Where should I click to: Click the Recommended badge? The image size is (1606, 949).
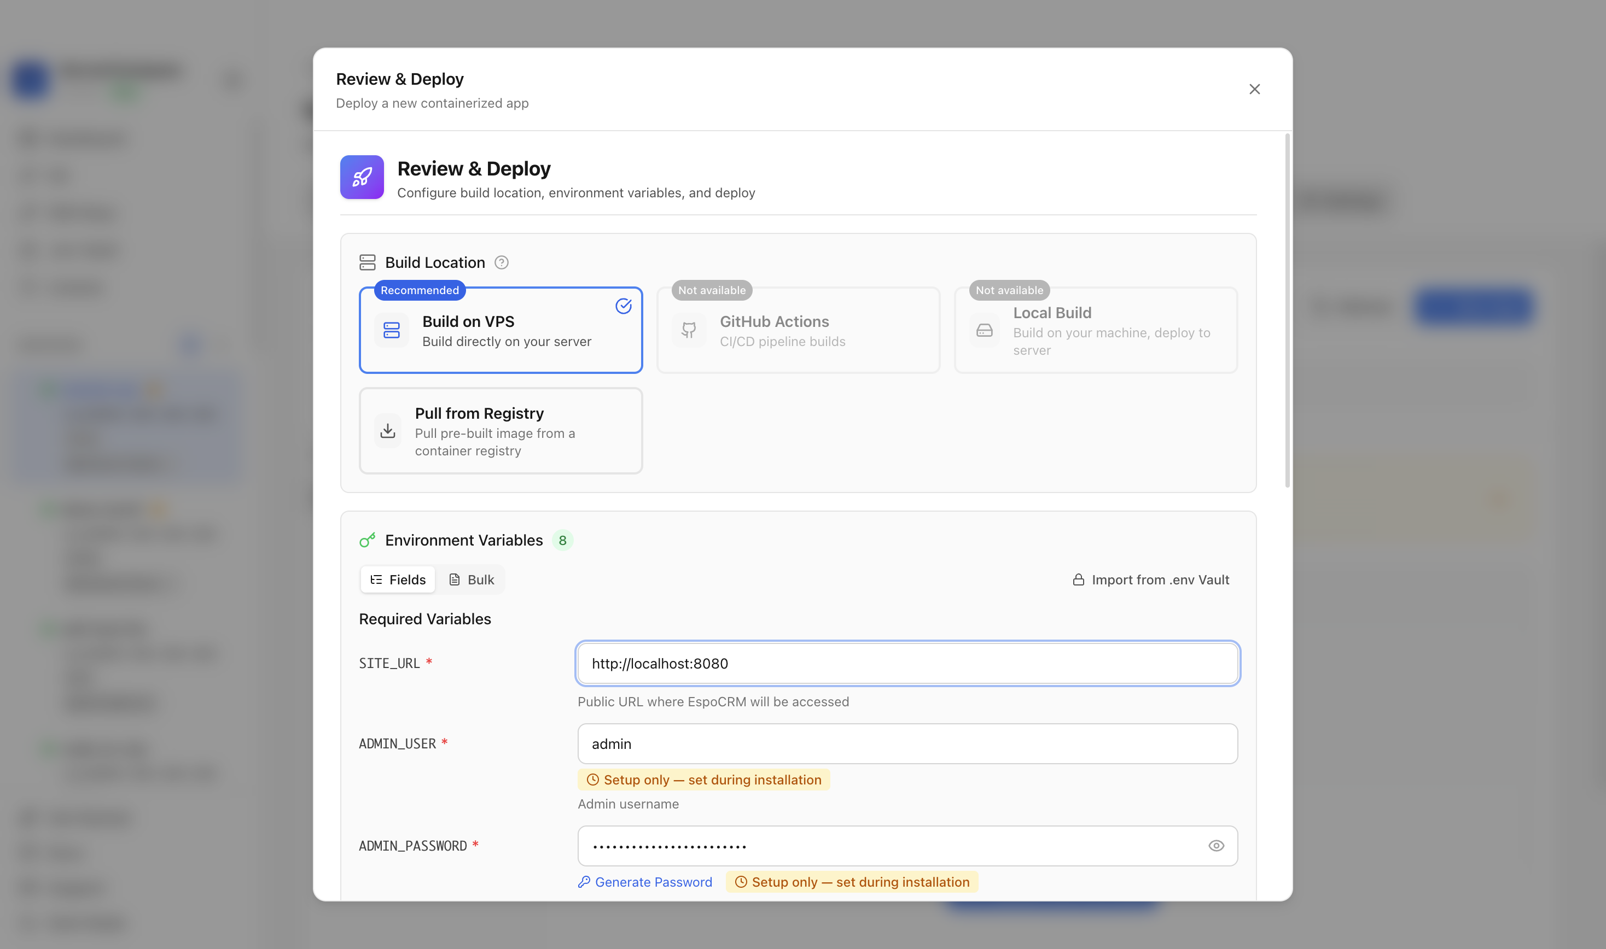pyautogui.click(x=420, y=290)
